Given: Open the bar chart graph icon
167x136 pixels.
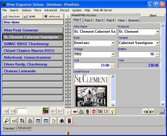Looking at the screenshot, I should (x=62, y=121).
